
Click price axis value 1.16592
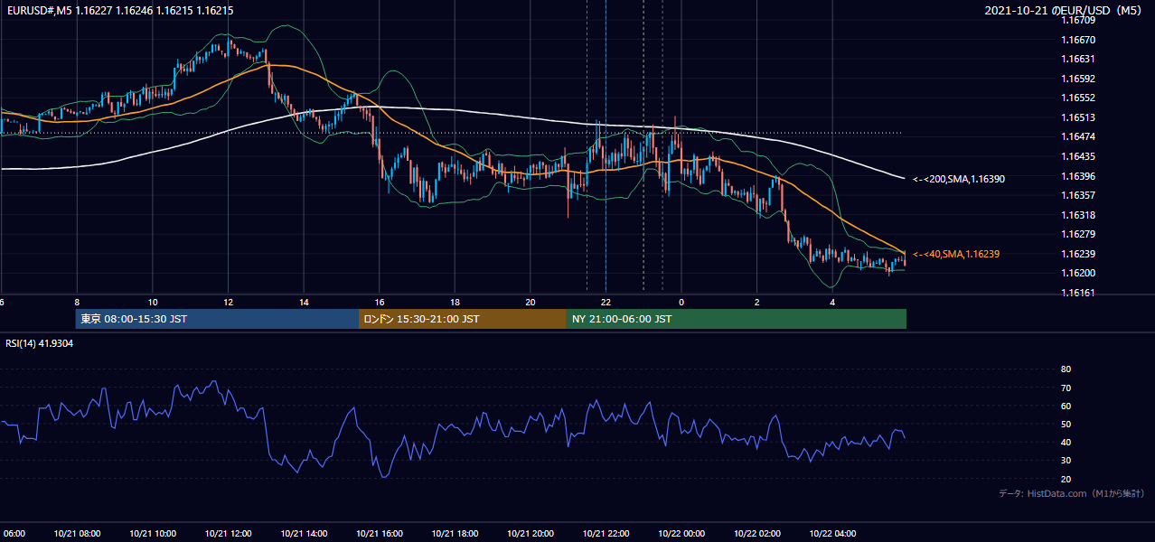[x=1079, y=79]
